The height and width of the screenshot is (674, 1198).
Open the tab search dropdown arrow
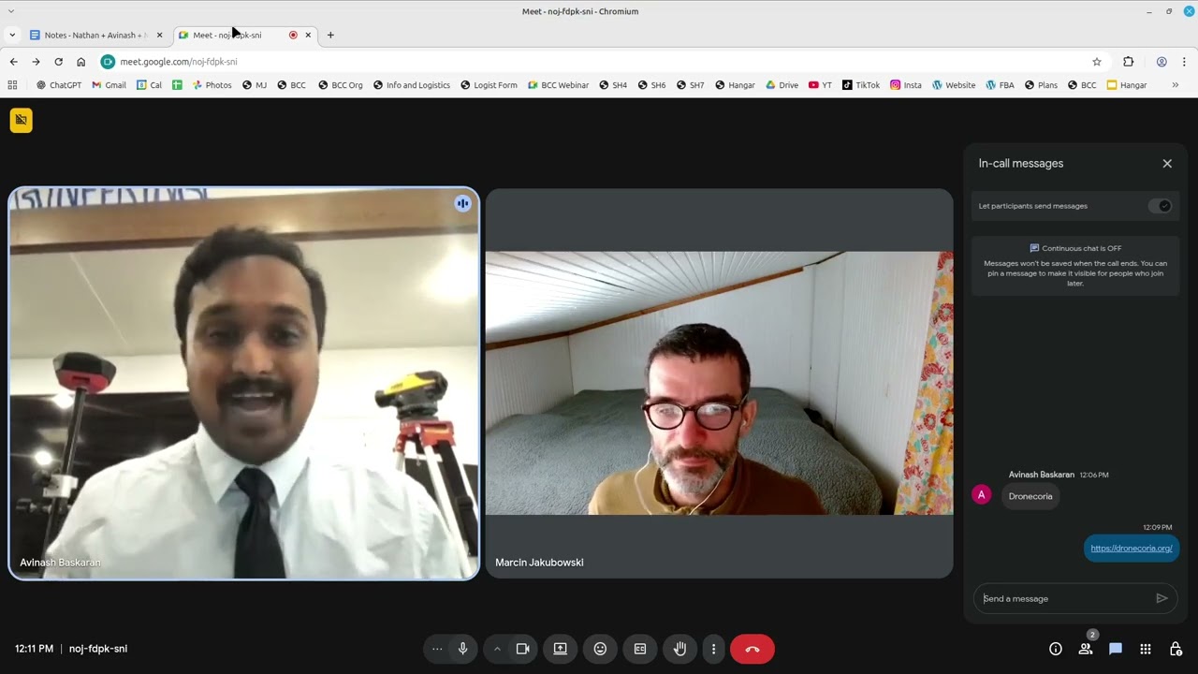(x=12, y=35)
